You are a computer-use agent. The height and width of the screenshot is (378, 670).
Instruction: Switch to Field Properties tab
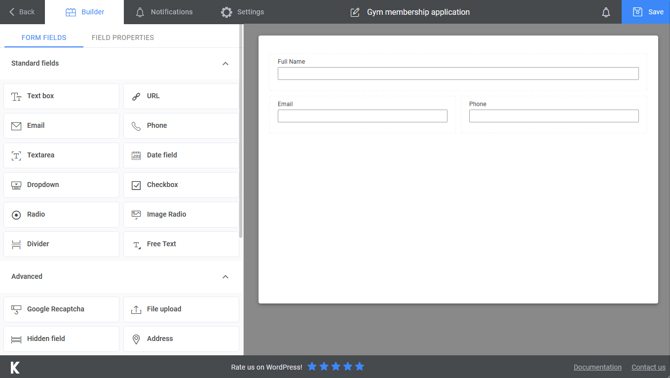(123, 38)
